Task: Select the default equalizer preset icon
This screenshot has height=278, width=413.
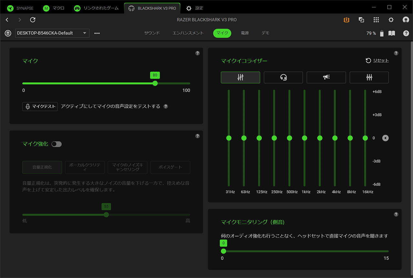Action: click(240, 77)
